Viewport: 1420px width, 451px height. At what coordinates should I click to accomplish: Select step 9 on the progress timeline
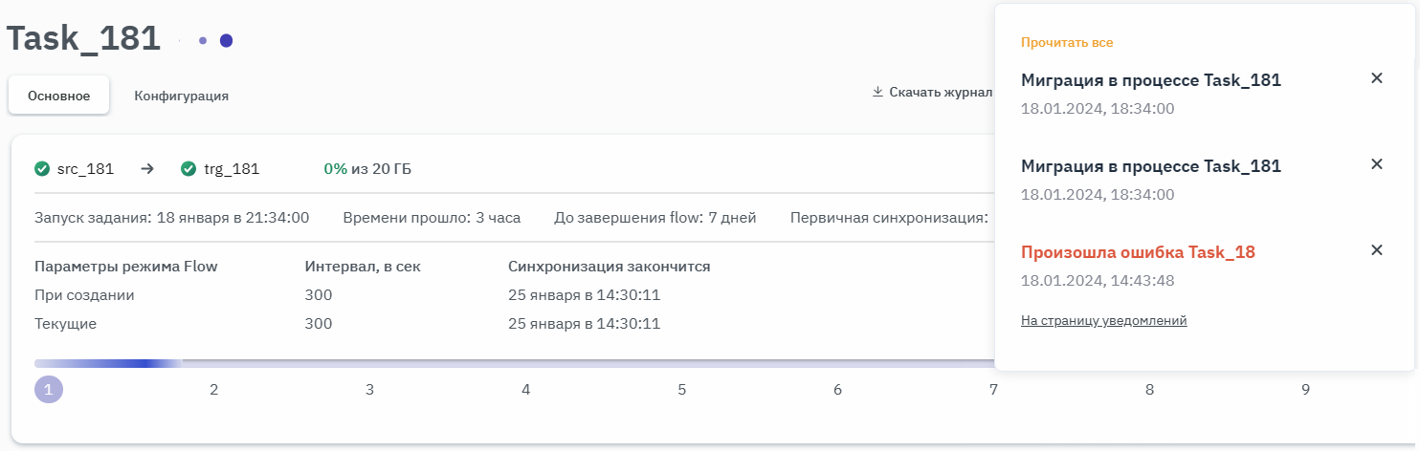point(1305,390)
